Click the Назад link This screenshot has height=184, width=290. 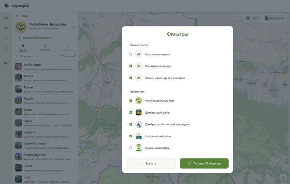24,16
